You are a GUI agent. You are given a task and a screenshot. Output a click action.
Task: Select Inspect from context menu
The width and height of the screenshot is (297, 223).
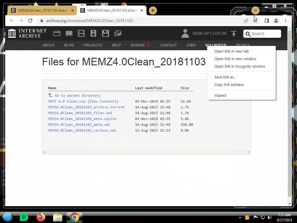click(x=220, y=95)
